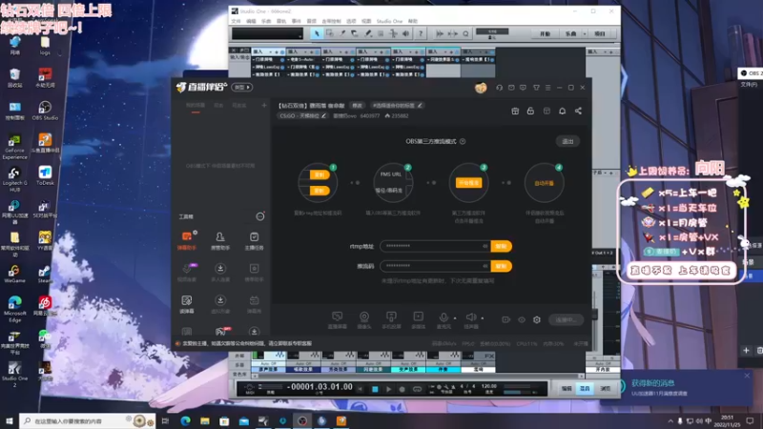Select the Range tool in Studio One toolbar
This screenshot has height=429, width=763.
pyautogui.click(x=329, y=33)
